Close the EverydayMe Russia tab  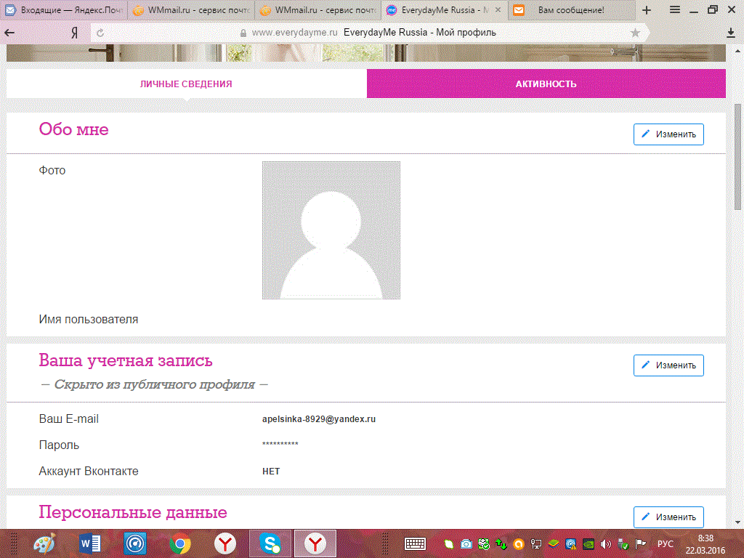point(498,9)
